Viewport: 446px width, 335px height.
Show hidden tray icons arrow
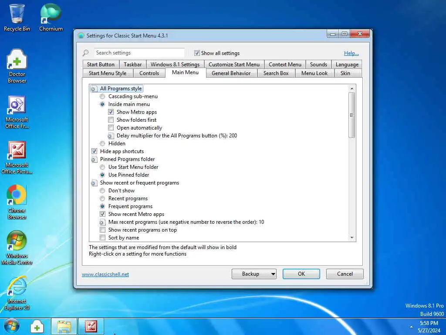click(x=411, y=327)
